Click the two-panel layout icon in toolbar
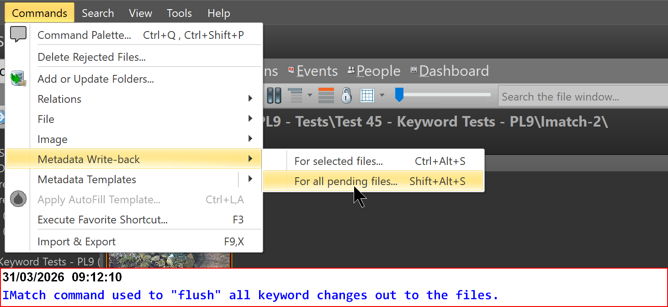 (x=274, y=95)
